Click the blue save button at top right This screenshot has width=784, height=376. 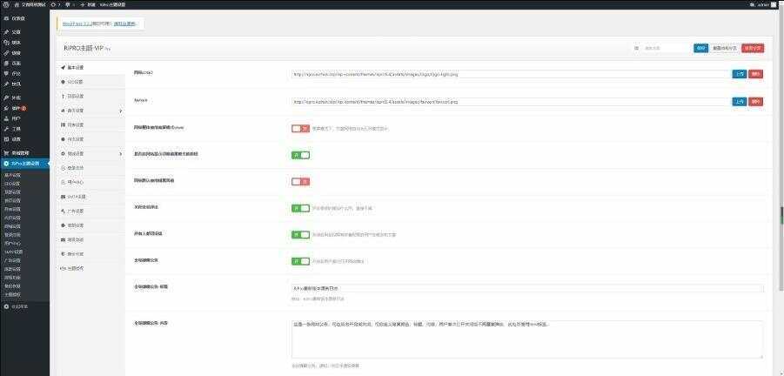(x=700, y=48)
